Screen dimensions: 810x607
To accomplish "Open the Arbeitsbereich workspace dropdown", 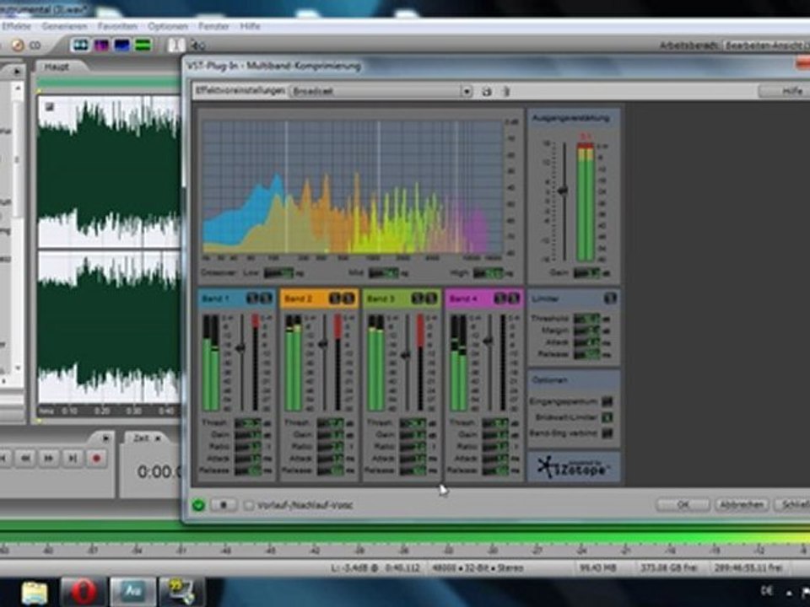I will pos(764,46).
